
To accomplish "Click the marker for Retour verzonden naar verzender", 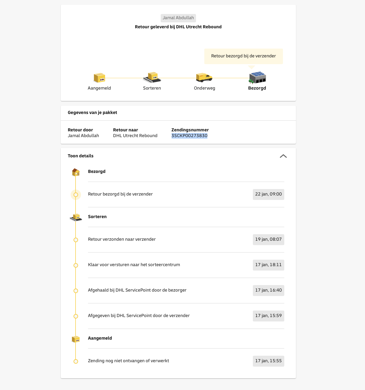I will pyautogui.click(x=76, y=240).
